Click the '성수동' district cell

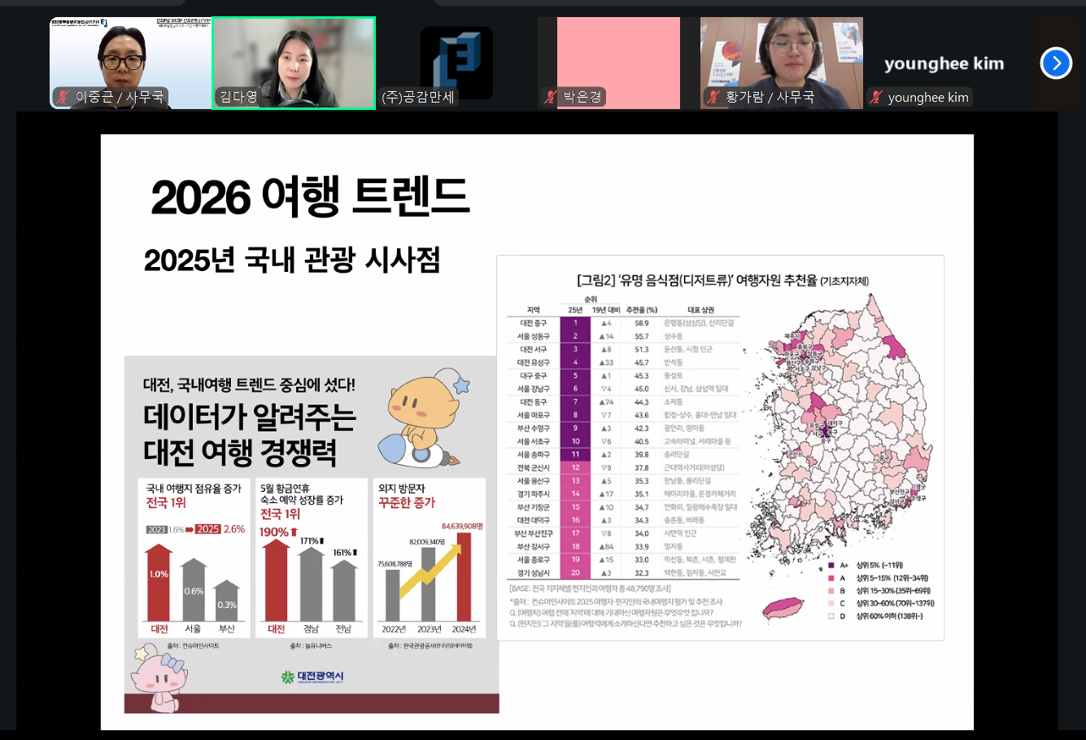pyautogui.click(x=673, y=336)
